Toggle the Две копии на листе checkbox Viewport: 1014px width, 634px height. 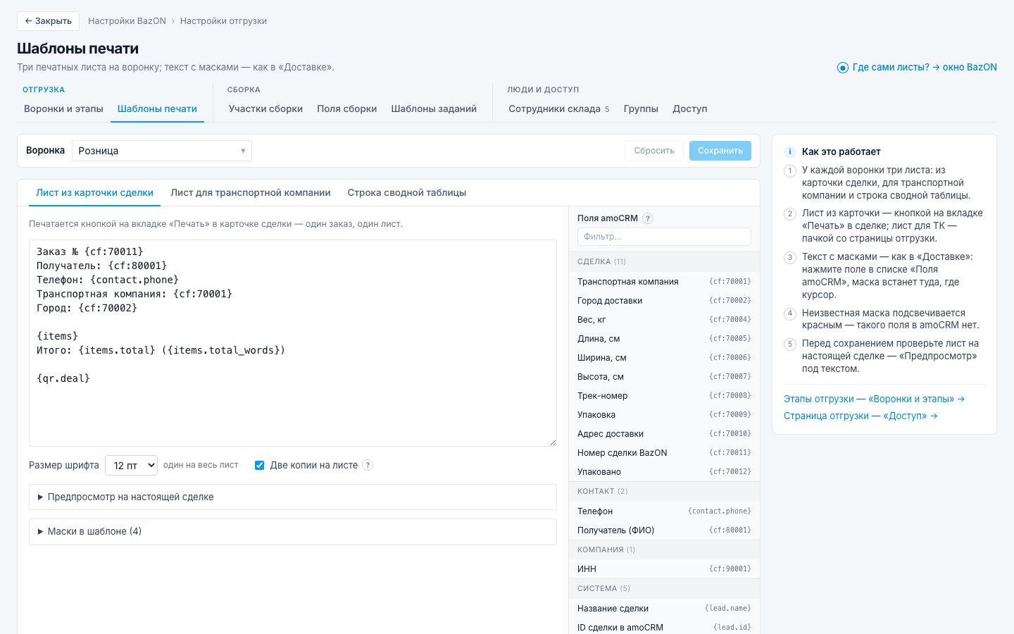tap(259, 465)
